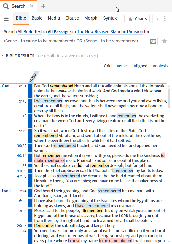Switch to the Clause search tab

[72, 18]
